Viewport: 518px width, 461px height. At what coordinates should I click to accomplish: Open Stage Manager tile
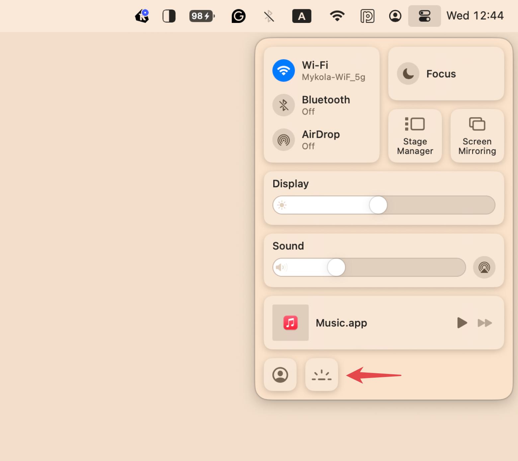tap(415, 136)
